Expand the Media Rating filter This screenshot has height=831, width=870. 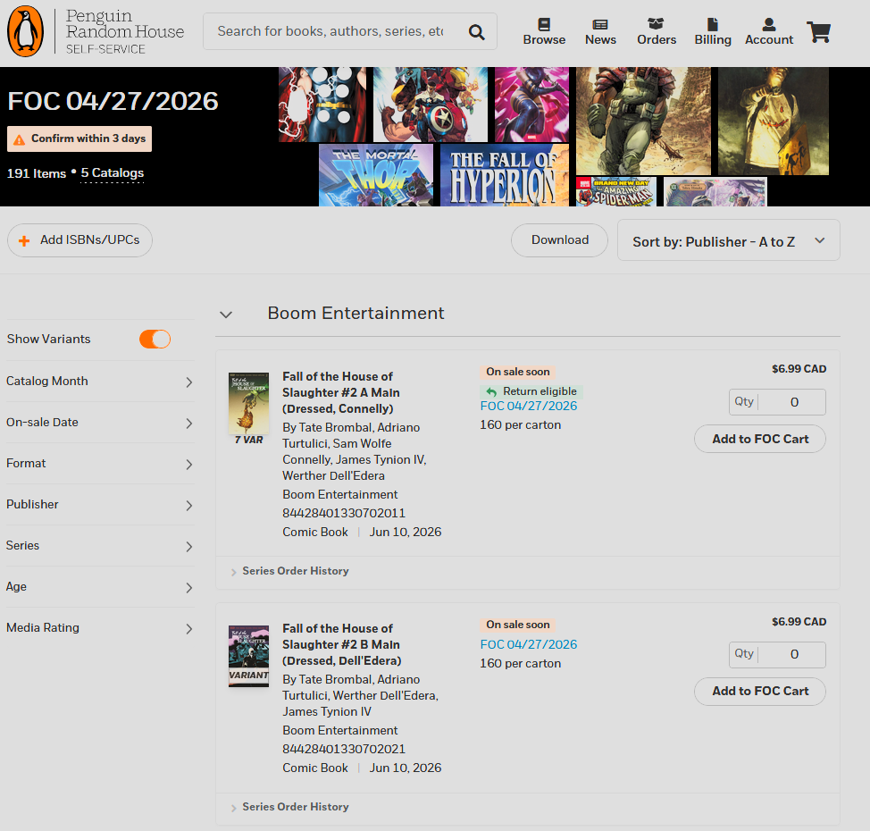100,628
